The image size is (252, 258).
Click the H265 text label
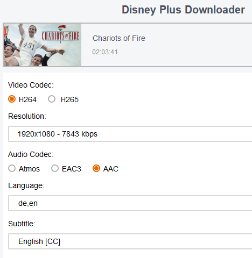click(69, 99)
